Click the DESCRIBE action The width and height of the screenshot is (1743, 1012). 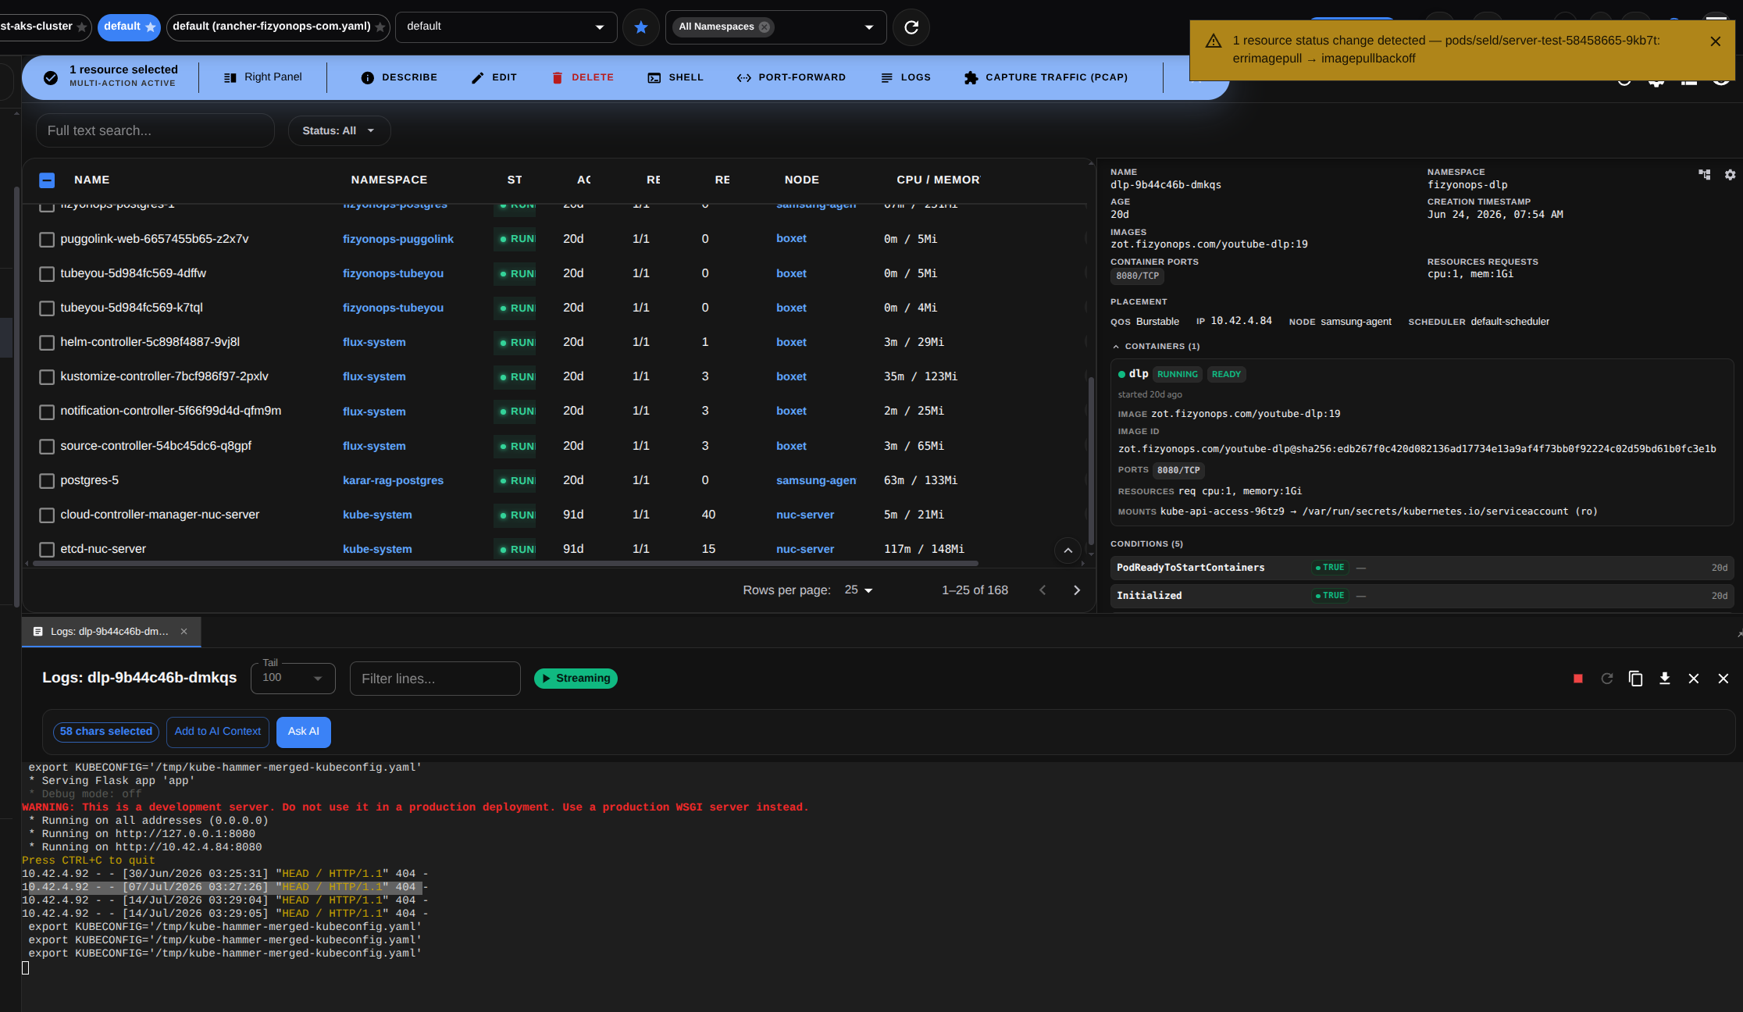pos(399,77)
